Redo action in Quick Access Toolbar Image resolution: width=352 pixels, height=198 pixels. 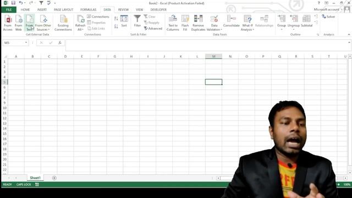click(31, 3)
